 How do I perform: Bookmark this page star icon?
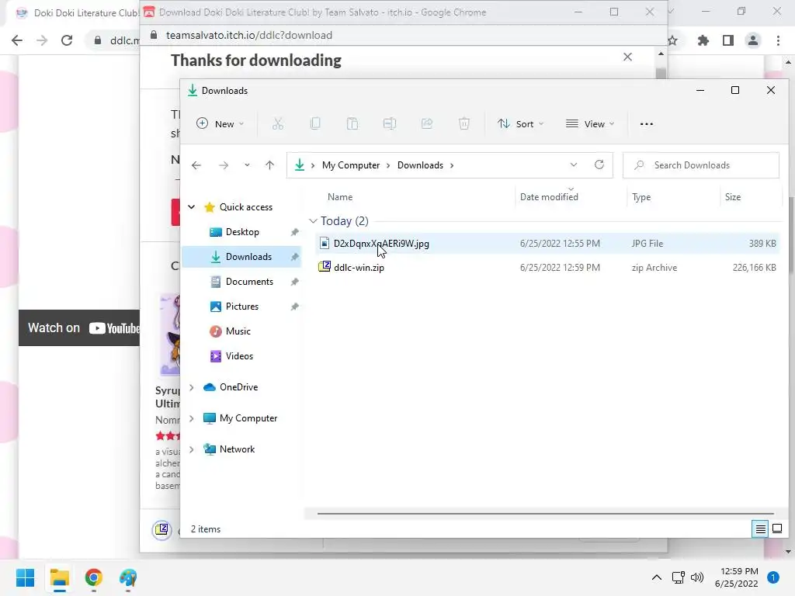pos(673,40)
